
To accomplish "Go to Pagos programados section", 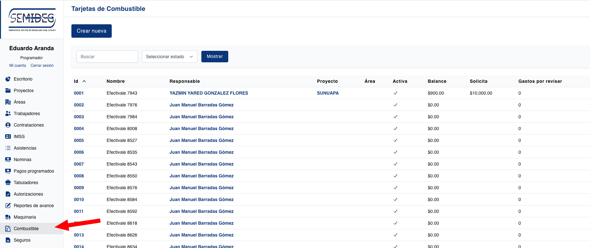I will 34,171.
